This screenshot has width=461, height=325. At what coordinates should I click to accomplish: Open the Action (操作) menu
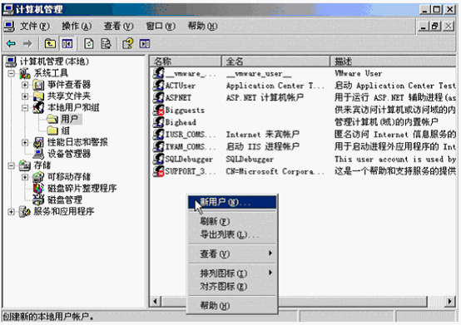pos(77,27)
